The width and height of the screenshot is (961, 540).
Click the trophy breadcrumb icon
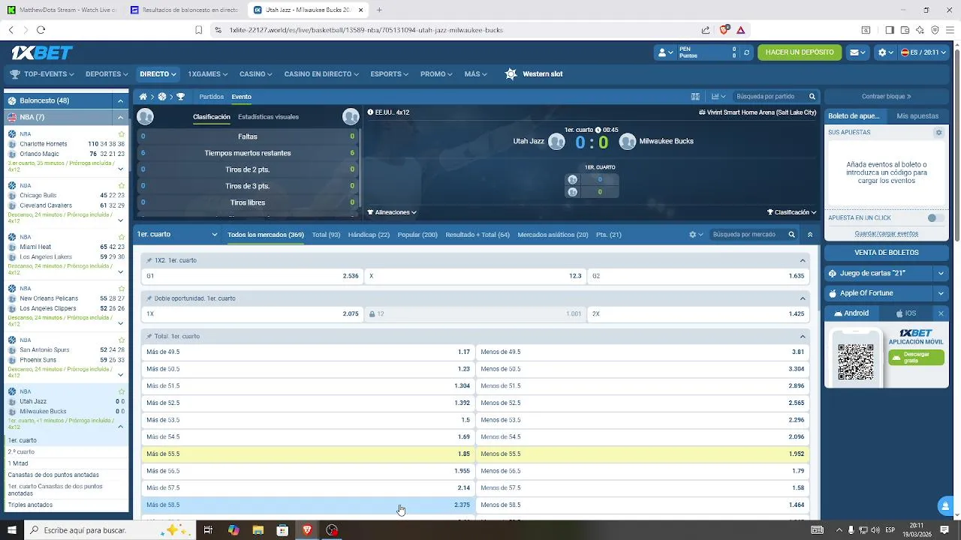point(180,97)
